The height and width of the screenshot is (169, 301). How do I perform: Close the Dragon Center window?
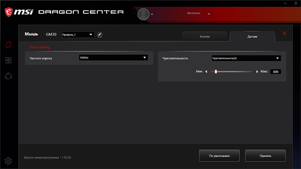[x=296, y=3]
